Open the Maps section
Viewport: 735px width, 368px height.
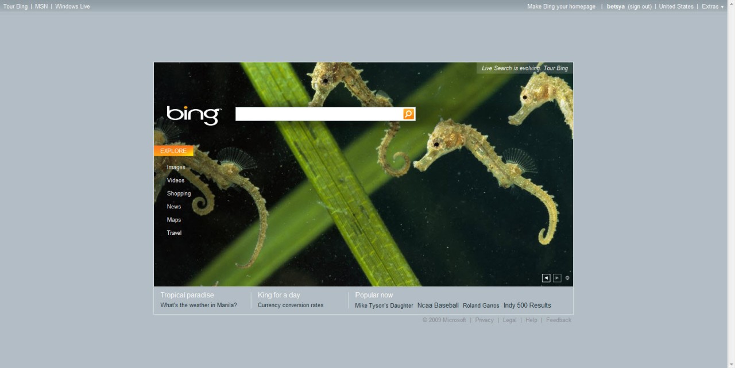point(173,219)
